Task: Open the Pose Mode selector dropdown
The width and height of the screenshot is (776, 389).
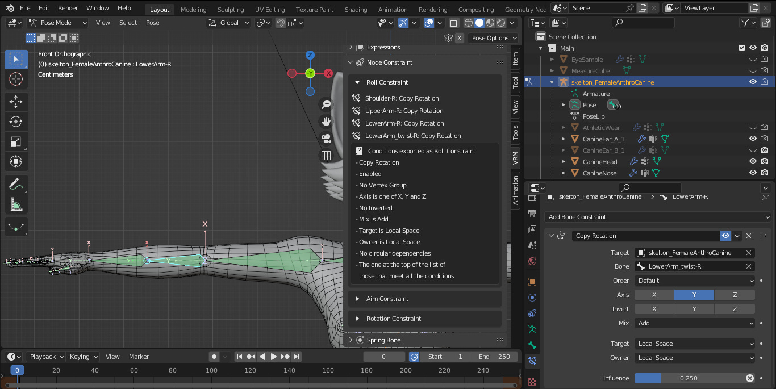Action: [57, 23]
